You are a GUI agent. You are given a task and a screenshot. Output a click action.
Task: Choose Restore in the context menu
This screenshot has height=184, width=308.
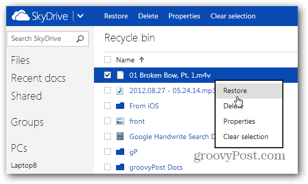pyautogui.click(x=249, y=91)
